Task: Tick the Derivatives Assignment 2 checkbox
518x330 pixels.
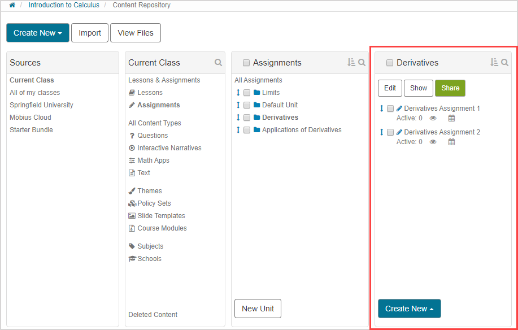Action: (390, 132)
